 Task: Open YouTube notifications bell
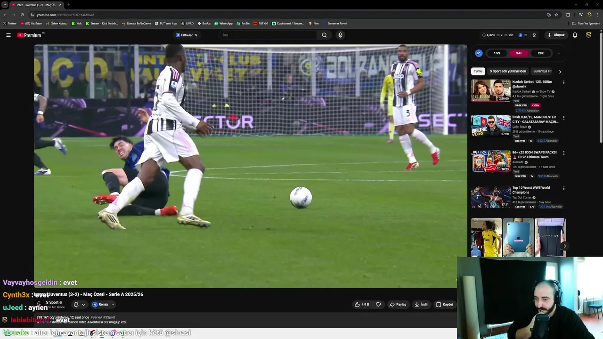pos(575,35)
